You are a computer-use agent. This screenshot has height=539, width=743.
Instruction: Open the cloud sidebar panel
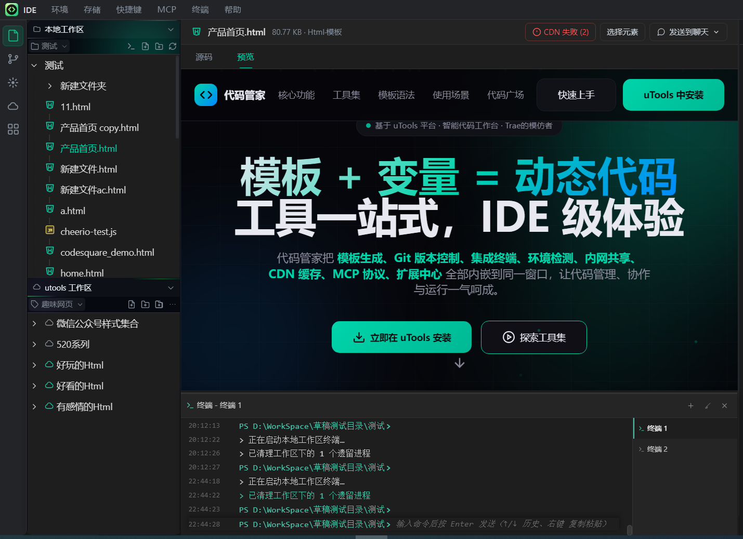click(14, 106)
